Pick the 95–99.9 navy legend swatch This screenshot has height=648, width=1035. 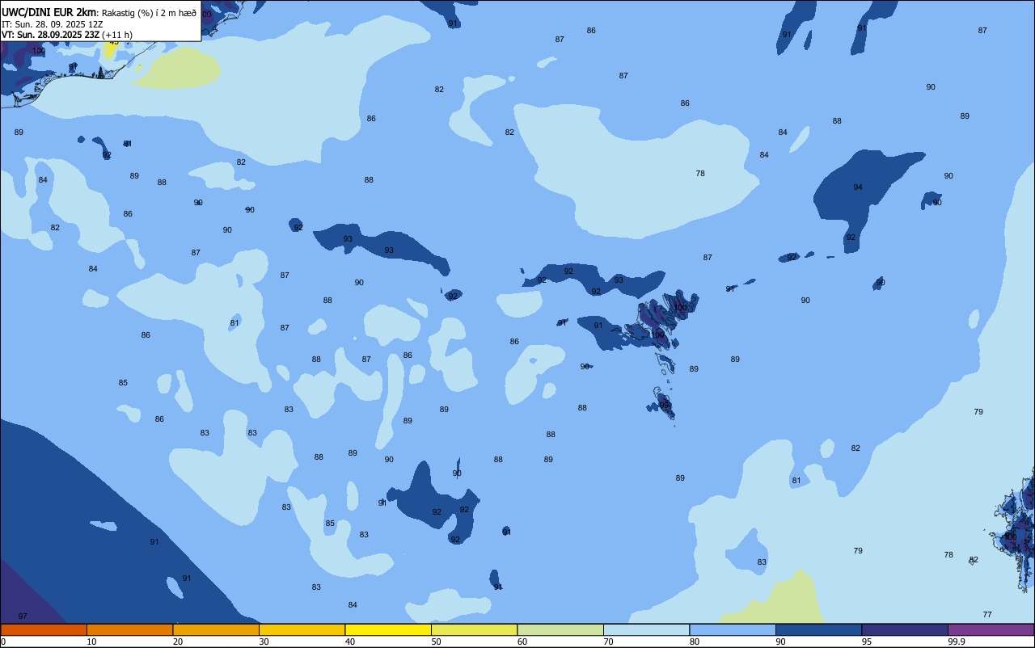coord(905,629)
